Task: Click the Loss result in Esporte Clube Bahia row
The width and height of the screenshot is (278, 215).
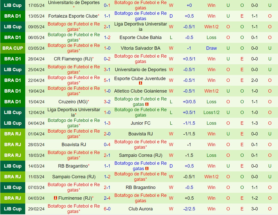Action: coord(212,37)
